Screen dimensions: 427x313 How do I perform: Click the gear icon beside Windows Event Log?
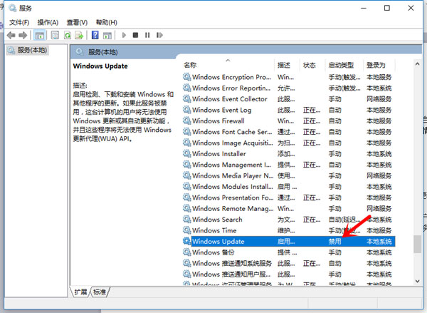click(x=186, y=110)
